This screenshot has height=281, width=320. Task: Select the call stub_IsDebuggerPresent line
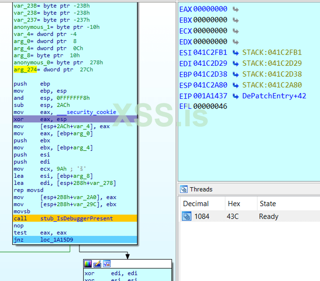click(x=75, y=219)
